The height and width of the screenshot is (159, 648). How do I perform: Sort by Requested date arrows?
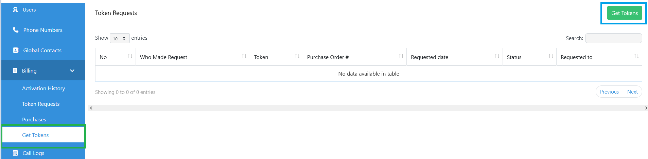[497, 56]
